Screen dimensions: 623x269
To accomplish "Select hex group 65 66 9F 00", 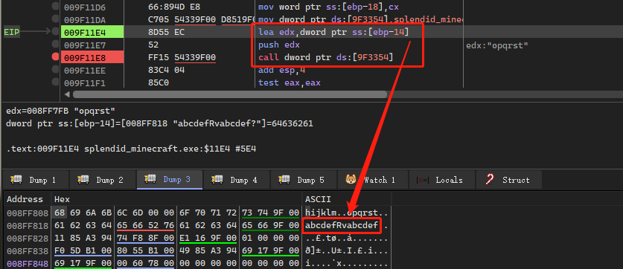I will (270, 226).
